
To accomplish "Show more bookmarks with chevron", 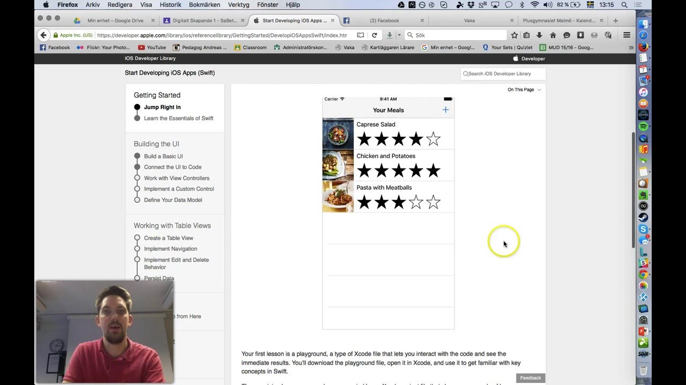I will 631,47.
